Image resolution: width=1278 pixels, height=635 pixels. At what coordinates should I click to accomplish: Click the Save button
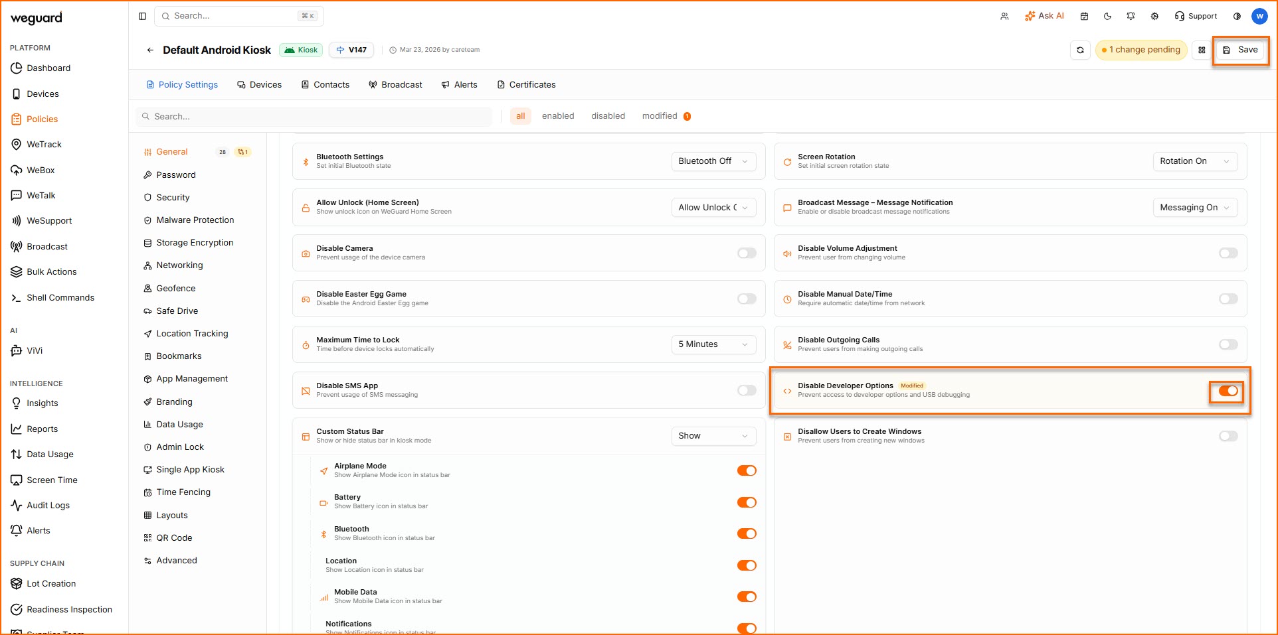(1240, 50)
